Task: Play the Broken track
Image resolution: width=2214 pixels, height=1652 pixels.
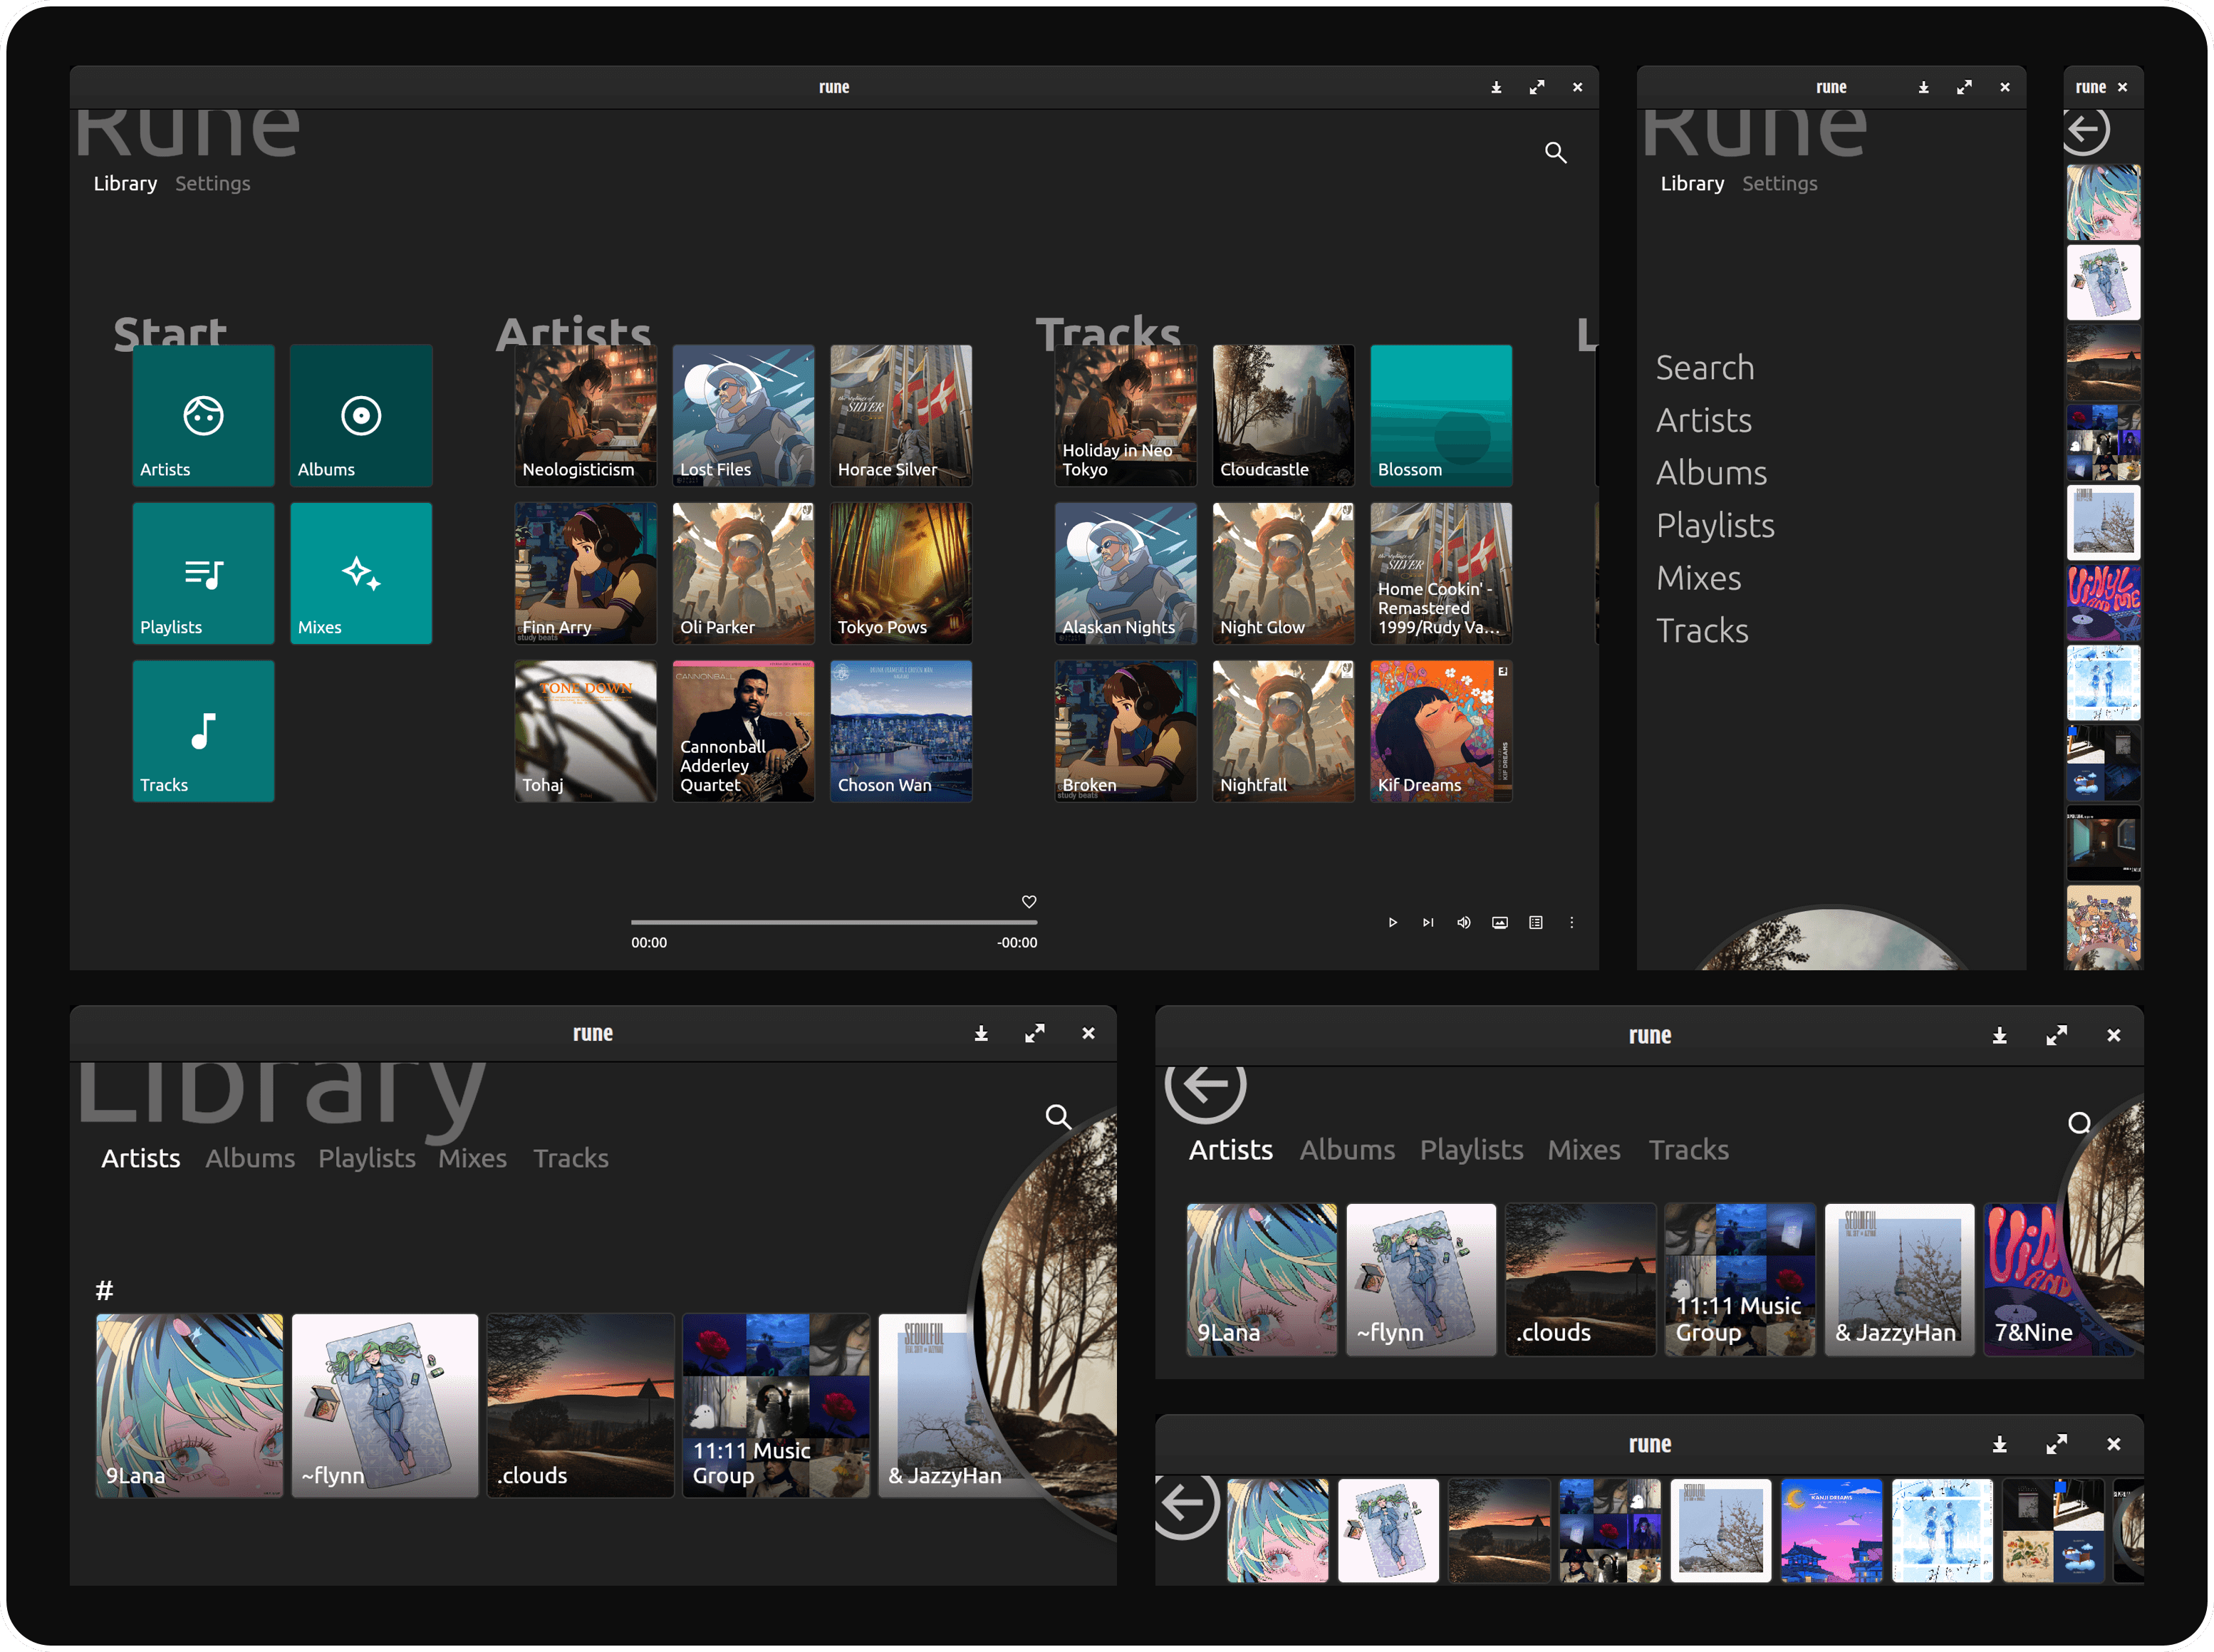Action: click(x=1126, y=731)
